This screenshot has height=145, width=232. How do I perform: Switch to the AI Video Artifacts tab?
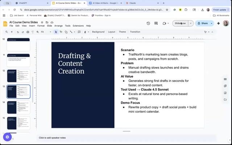pos(106,3)
